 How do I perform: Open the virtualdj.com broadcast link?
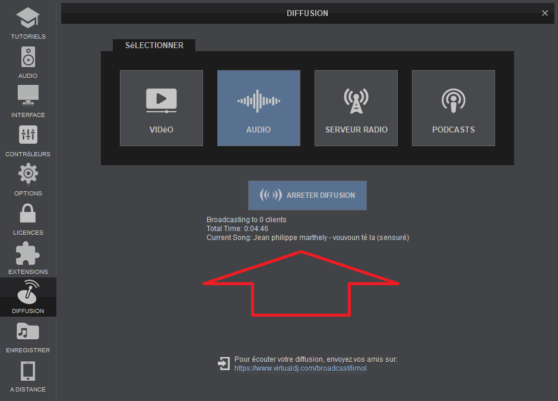[x=300, y=368]
